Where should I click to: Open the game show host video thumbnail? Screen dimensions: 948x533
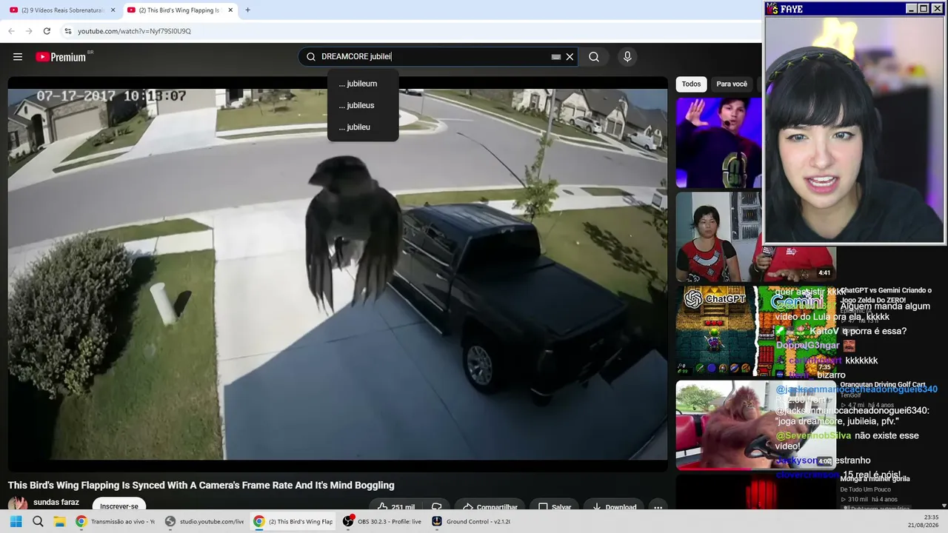[718, 143]
